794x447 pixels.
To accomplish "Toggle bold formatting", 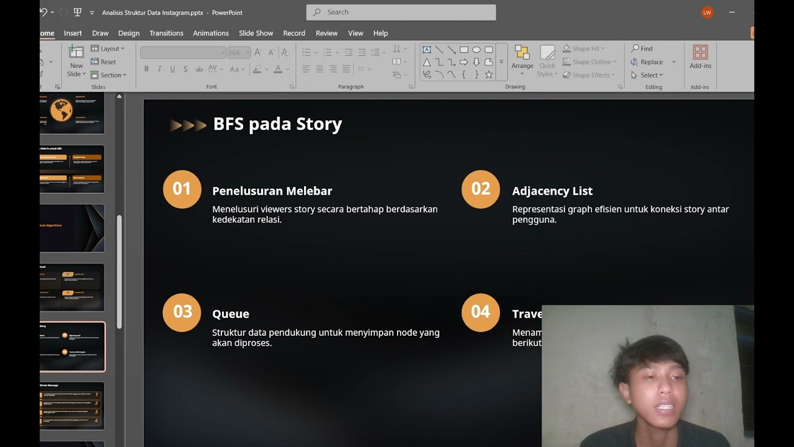I will (146, 69).
